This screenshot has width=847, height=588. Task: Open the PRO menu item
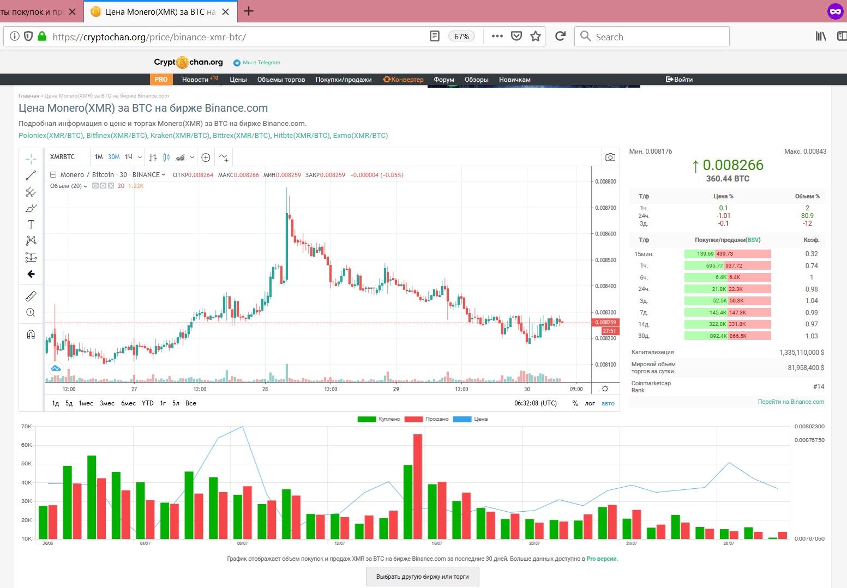tap(161, 80)
